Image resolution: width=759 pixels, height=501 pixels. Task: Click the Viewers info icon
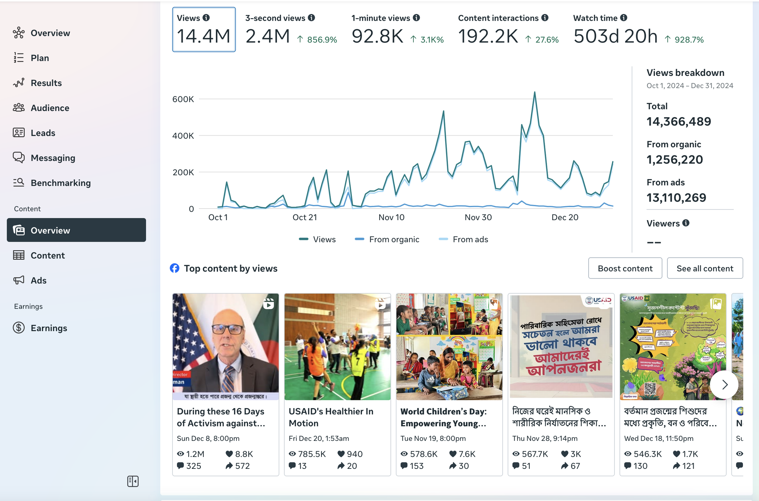686,223
